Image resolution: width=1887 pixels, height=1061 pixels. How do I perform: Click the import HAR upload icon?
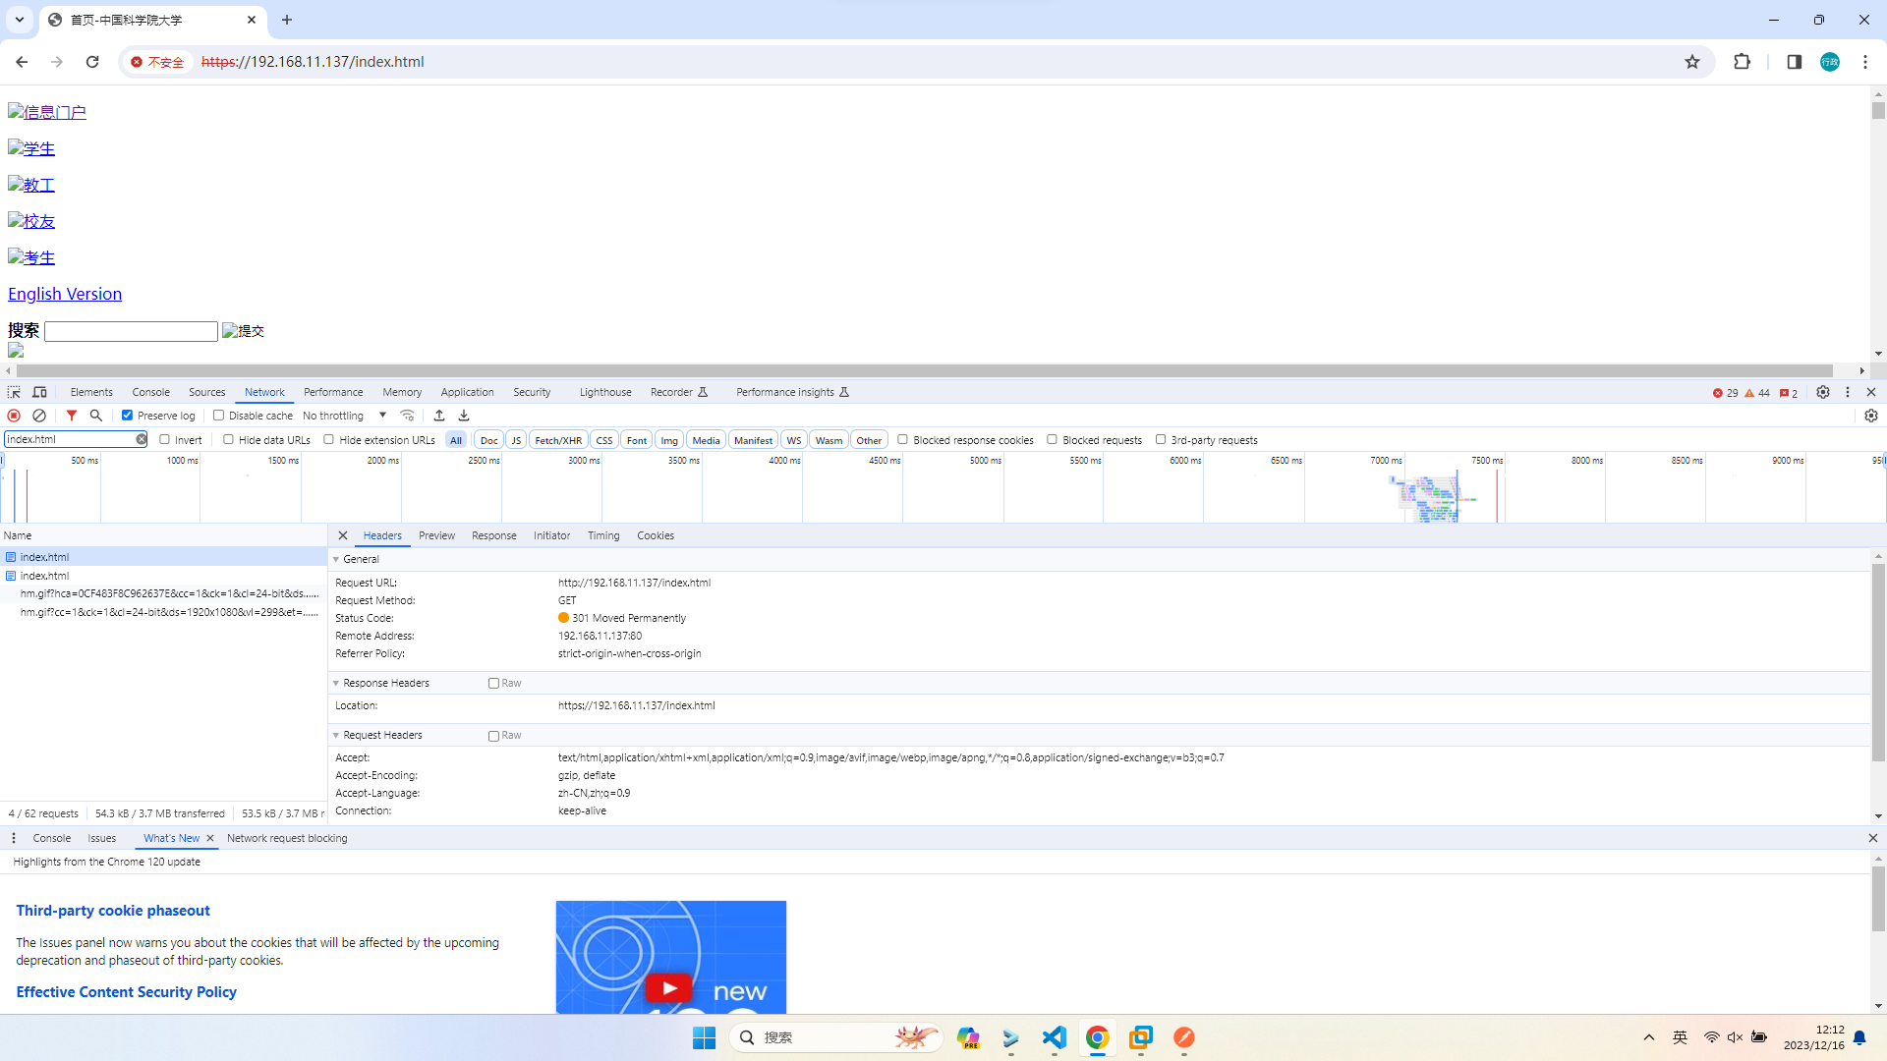coord(439,416)
